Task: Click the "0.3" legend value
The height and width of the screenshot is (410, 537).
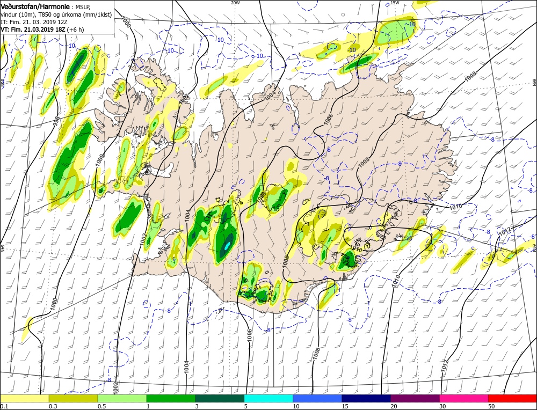Action: click(53, 406)
